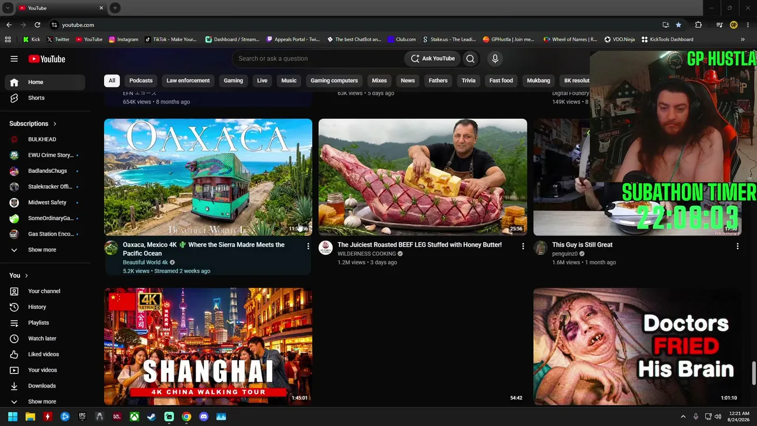757x426 pixels.
Task: Open the Midwest Safety subscription
Action: pyautogui.click(x=45, y=202)
